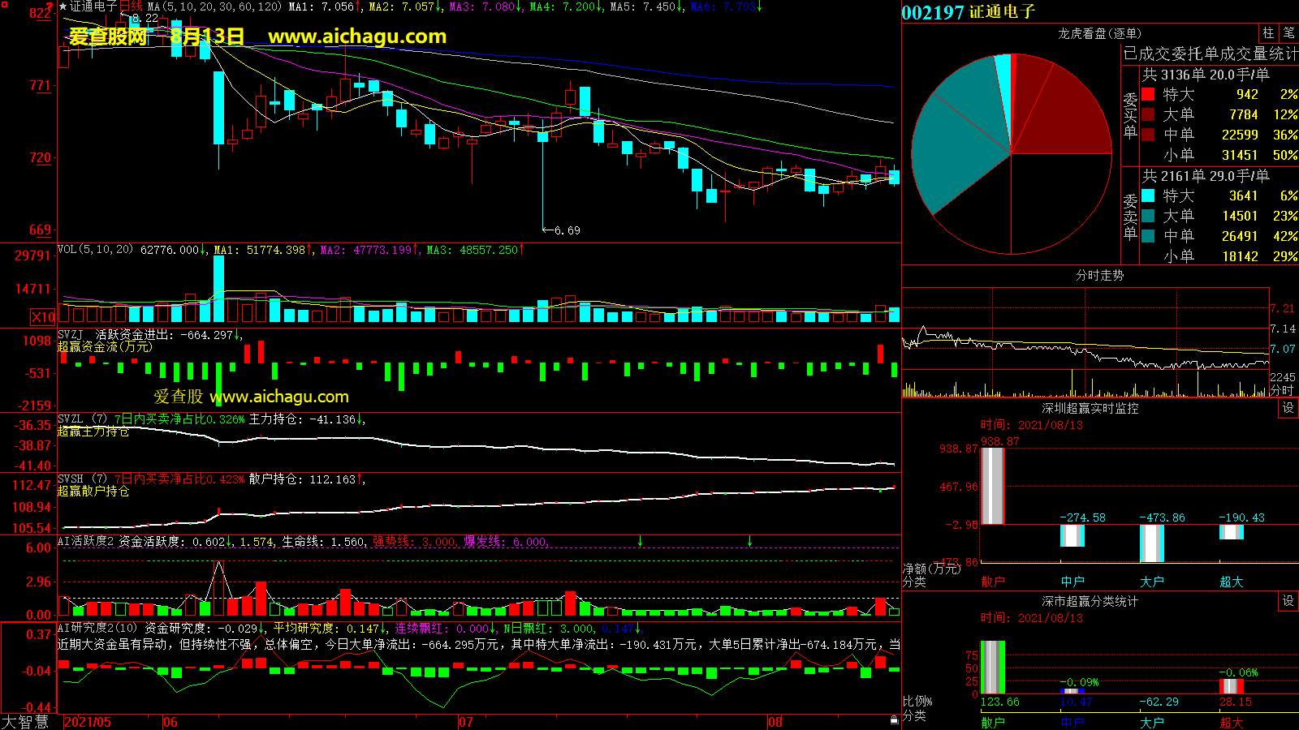1299x730 pixels.
Task: Click the X10 volume scale marker
Action: pos(43,317)
